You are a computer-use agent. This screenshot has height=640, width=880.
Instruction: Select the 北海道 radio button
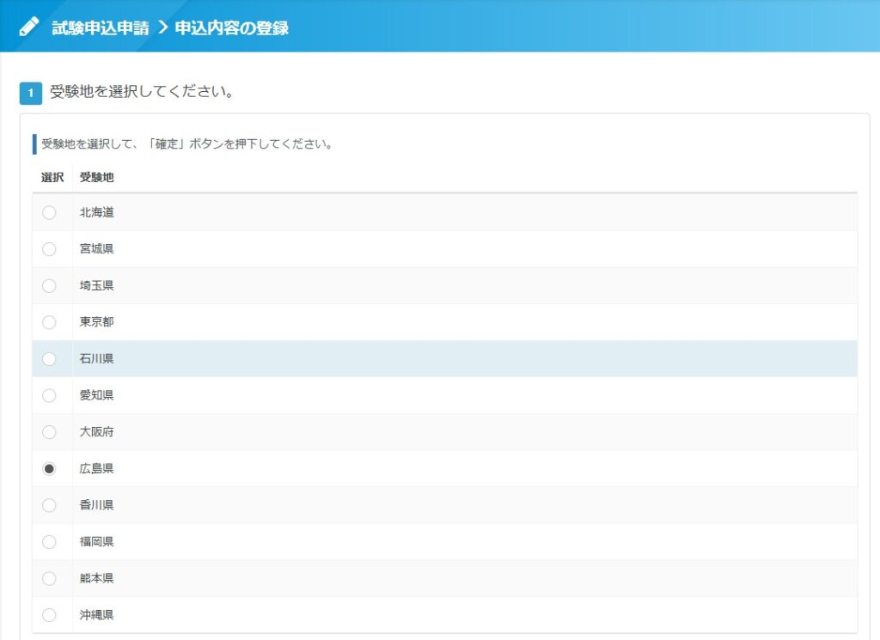(49, 213)
